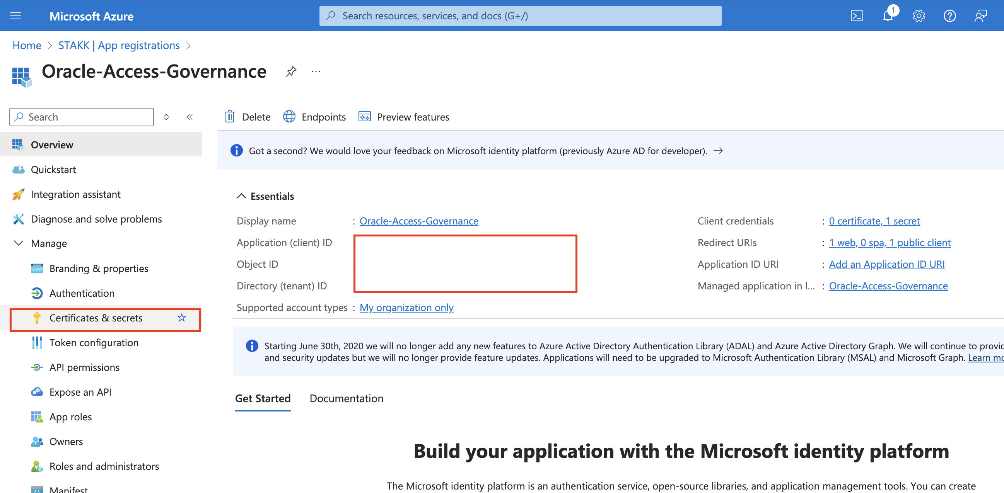Click the Expose an API cloud icon
This screenshot has width=1004, height=493.
click(37, 392)
